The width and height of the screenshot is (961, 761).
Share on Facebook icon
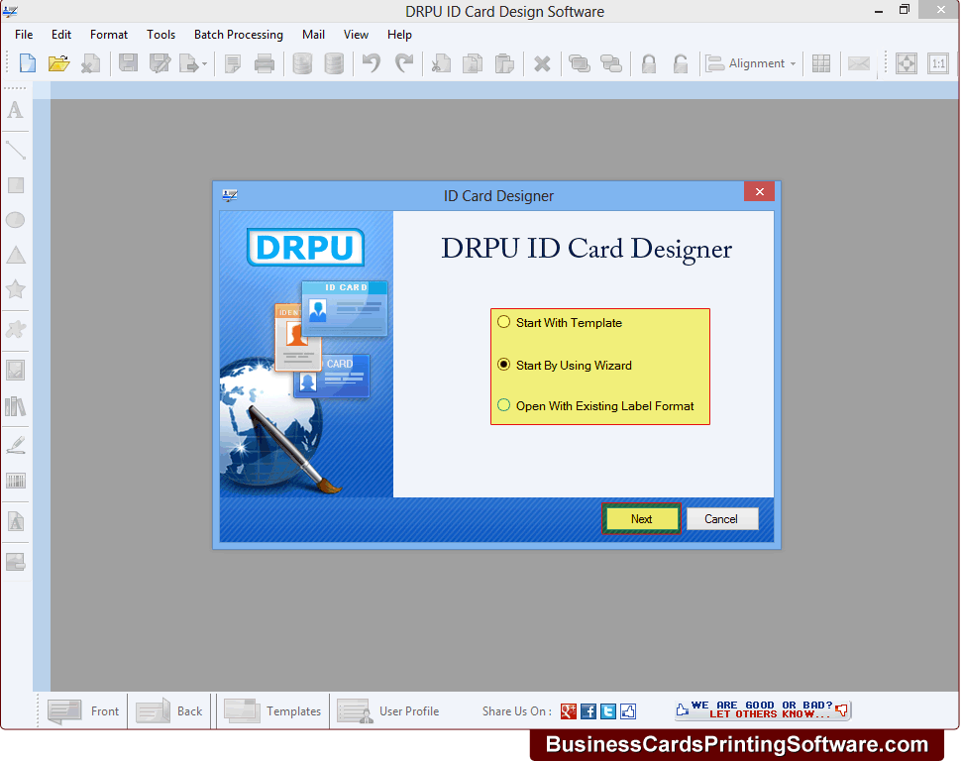588,710
